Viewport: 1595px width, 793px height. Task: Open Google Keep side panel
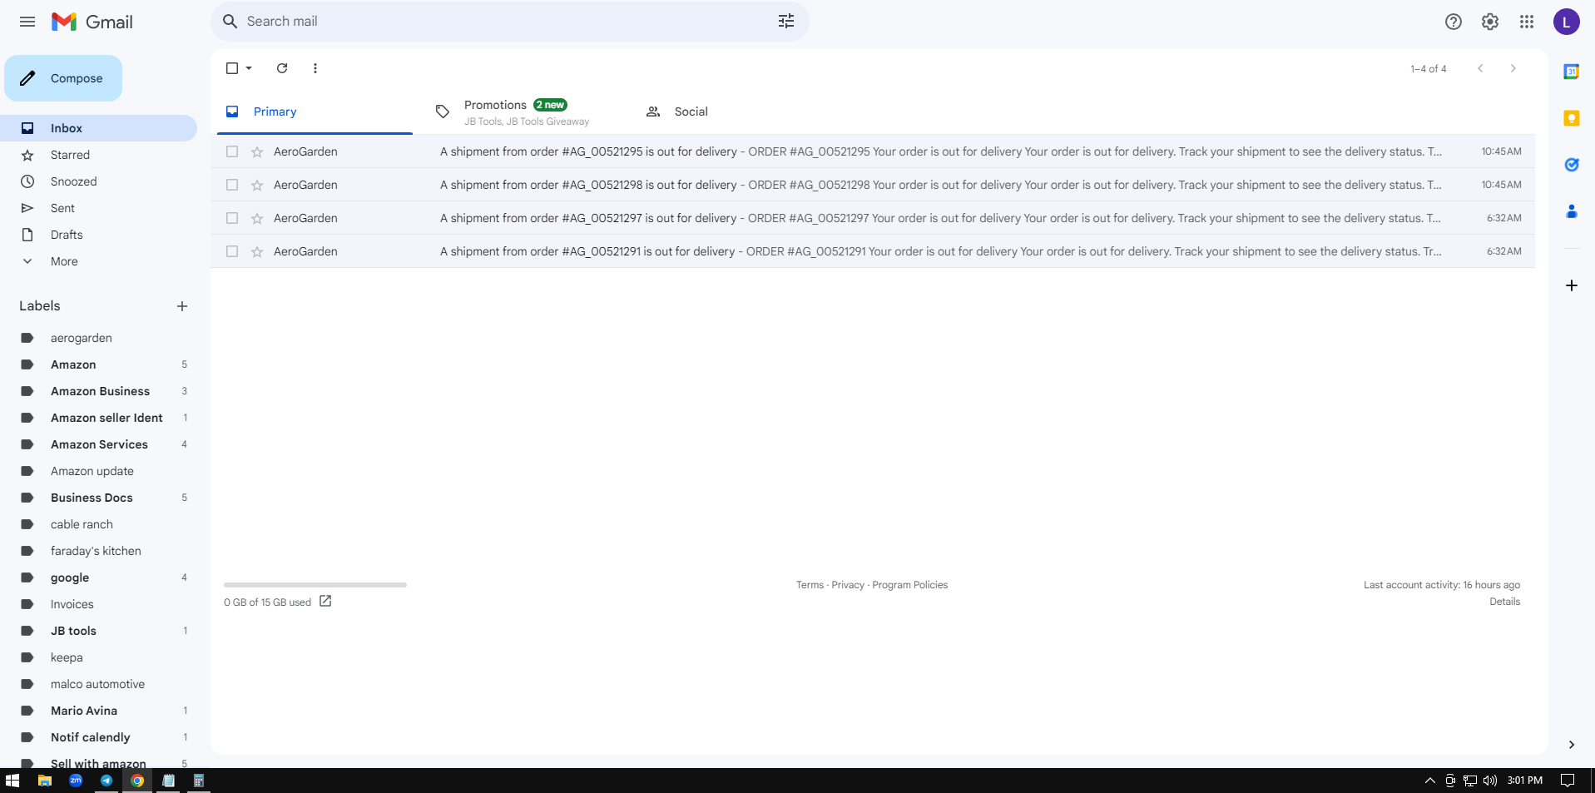(1572, 118)
